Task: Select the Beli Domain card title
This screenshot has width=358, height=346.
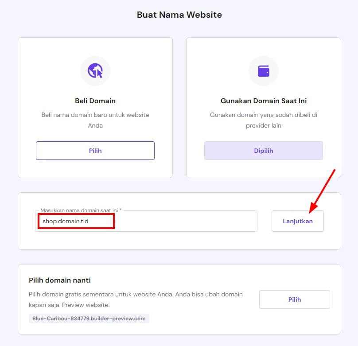Action: pyautogui.click(x=95, y=101)
